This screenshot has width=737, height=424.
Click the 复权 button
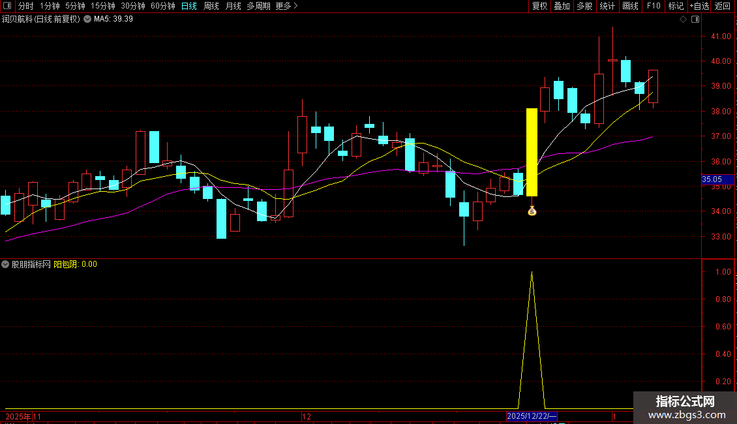[539, 6]
